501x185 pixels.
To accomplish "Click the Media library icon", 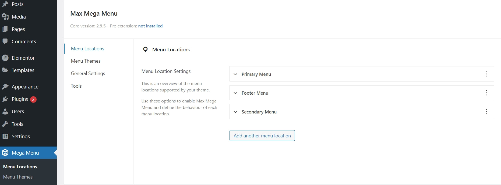I will click(6, 16).
